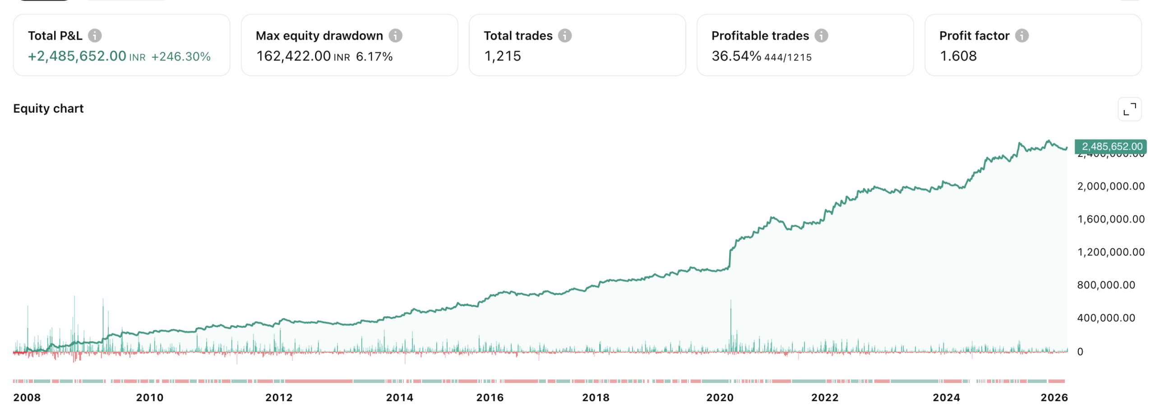Select the +246.30% percentage in Total P&L
Viewport: 1155px width, 415px height.
(180, 56)
